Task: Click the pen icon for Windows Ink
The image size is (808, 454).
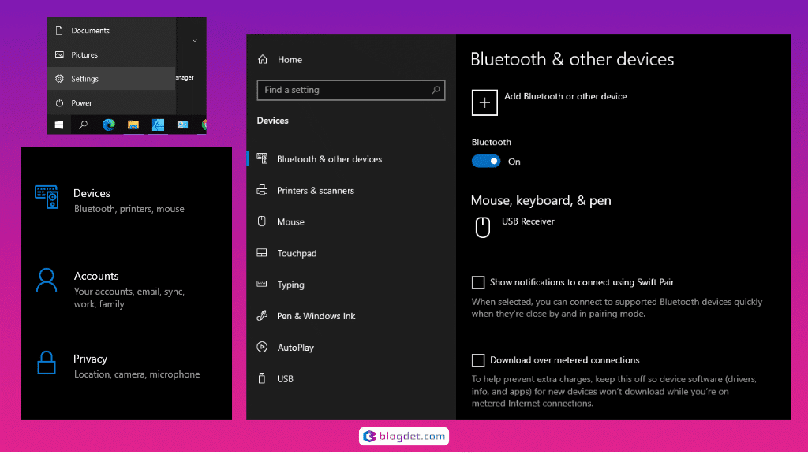Action: (262, 315)
